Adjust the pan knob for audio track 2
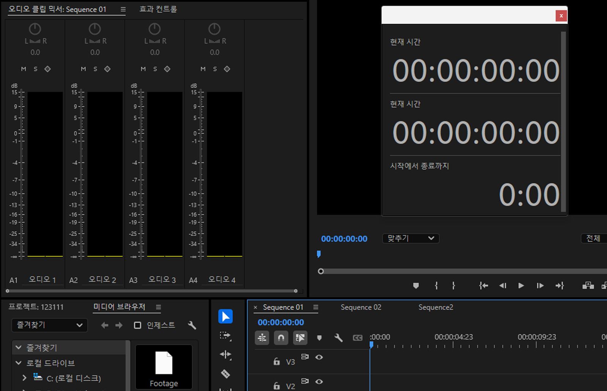 (95, 29)
